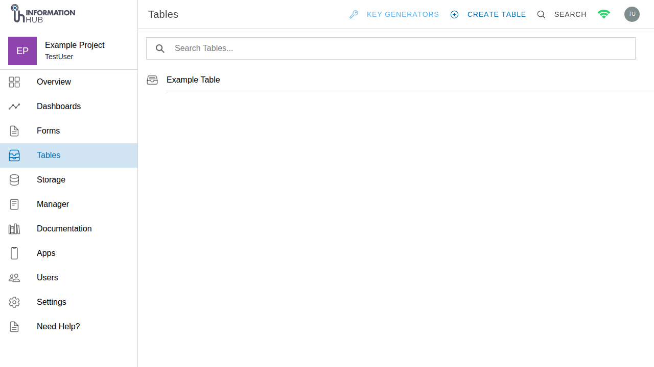Click the Tables page heading
The image size is (654, 367).
tap(163, 14)
